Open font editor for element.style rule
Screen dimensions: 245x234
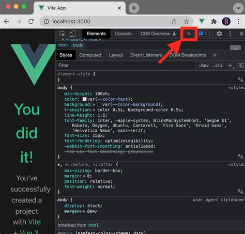[x=240, y=80]
